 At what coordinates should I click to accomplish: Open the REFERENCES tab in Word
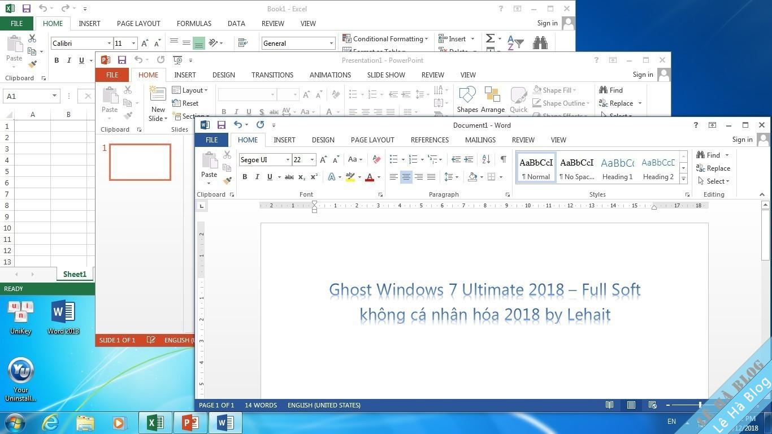click(x=430, y=140)
